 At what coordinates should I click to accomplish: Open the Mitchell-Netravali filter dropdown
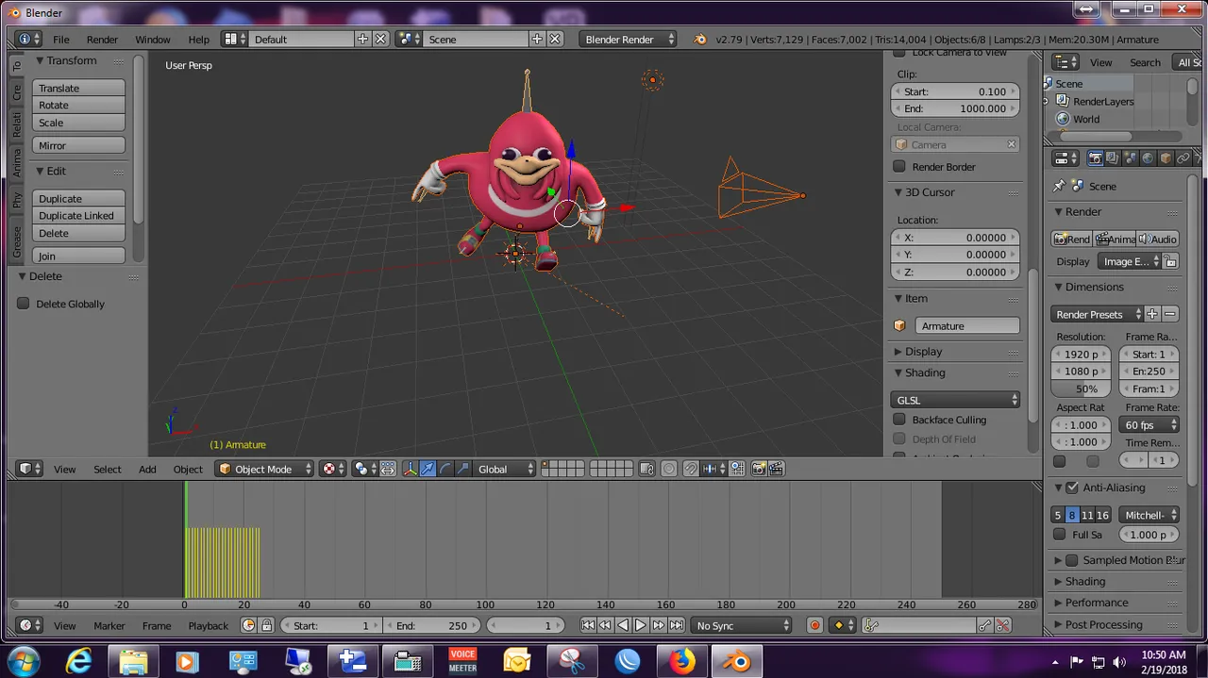point(1149,515)
